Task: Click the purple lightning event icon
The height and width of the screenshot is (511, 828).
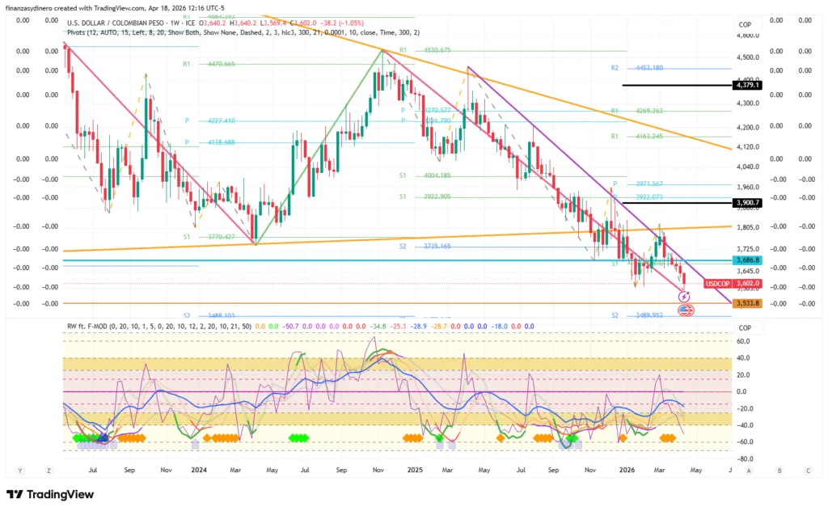Action: (684, 298)
